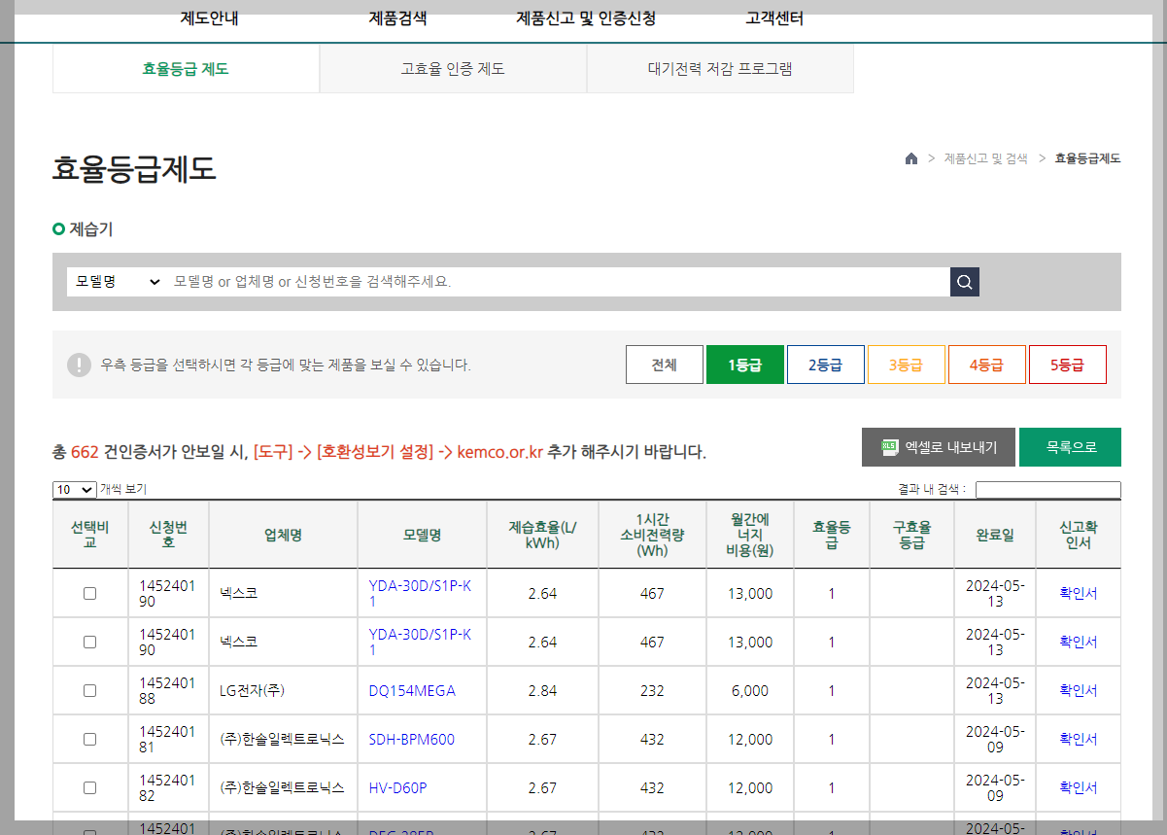Click the bold 효율등급제도 breadcrumb item
Screen dimensions: 1167x835
(1087, 158)
